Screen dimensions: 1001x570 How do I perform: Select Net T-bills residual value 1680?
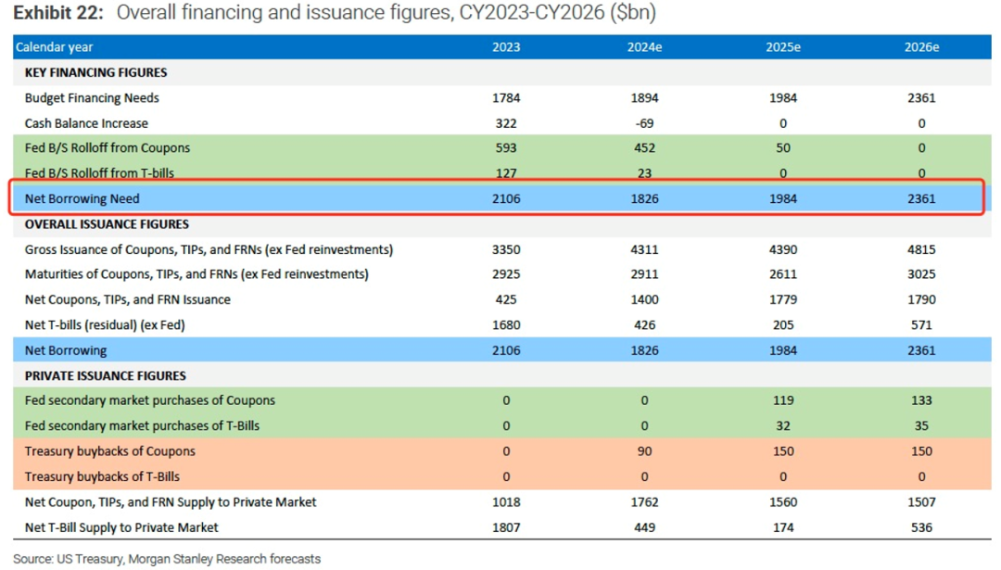pyautogui.click(x=506, y=325)
